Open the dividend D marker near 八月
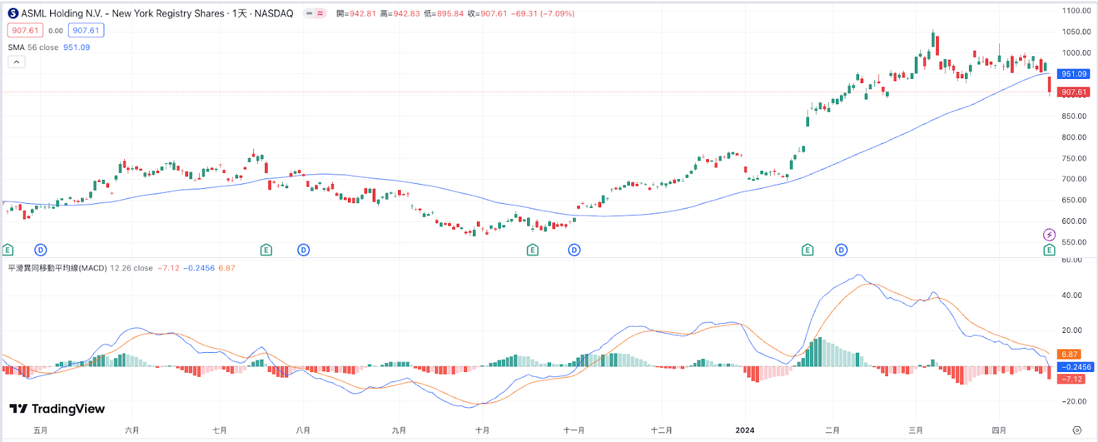Image resolution: width=1098 pixels, height=442 pixels. tap(303, 250)
